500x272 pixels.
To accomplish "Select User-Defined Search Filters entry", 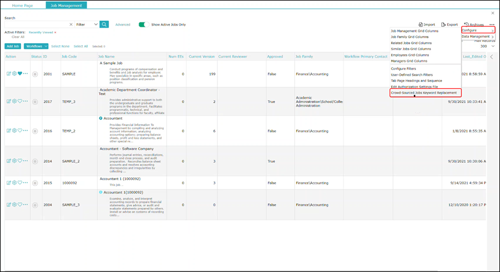I will point(412,75).
